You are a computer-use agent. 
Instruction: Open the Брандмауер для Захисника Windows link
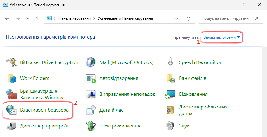pos(43,94)
